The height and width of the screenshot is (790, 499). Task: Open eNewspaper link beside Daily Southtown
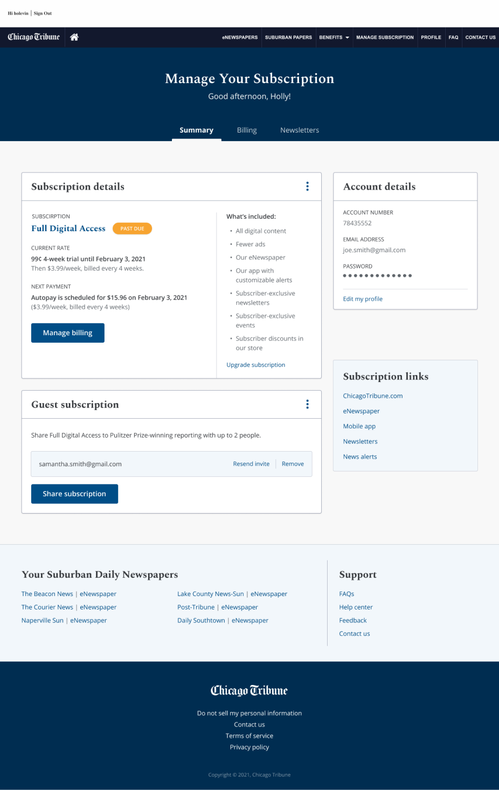coord(250,621)
